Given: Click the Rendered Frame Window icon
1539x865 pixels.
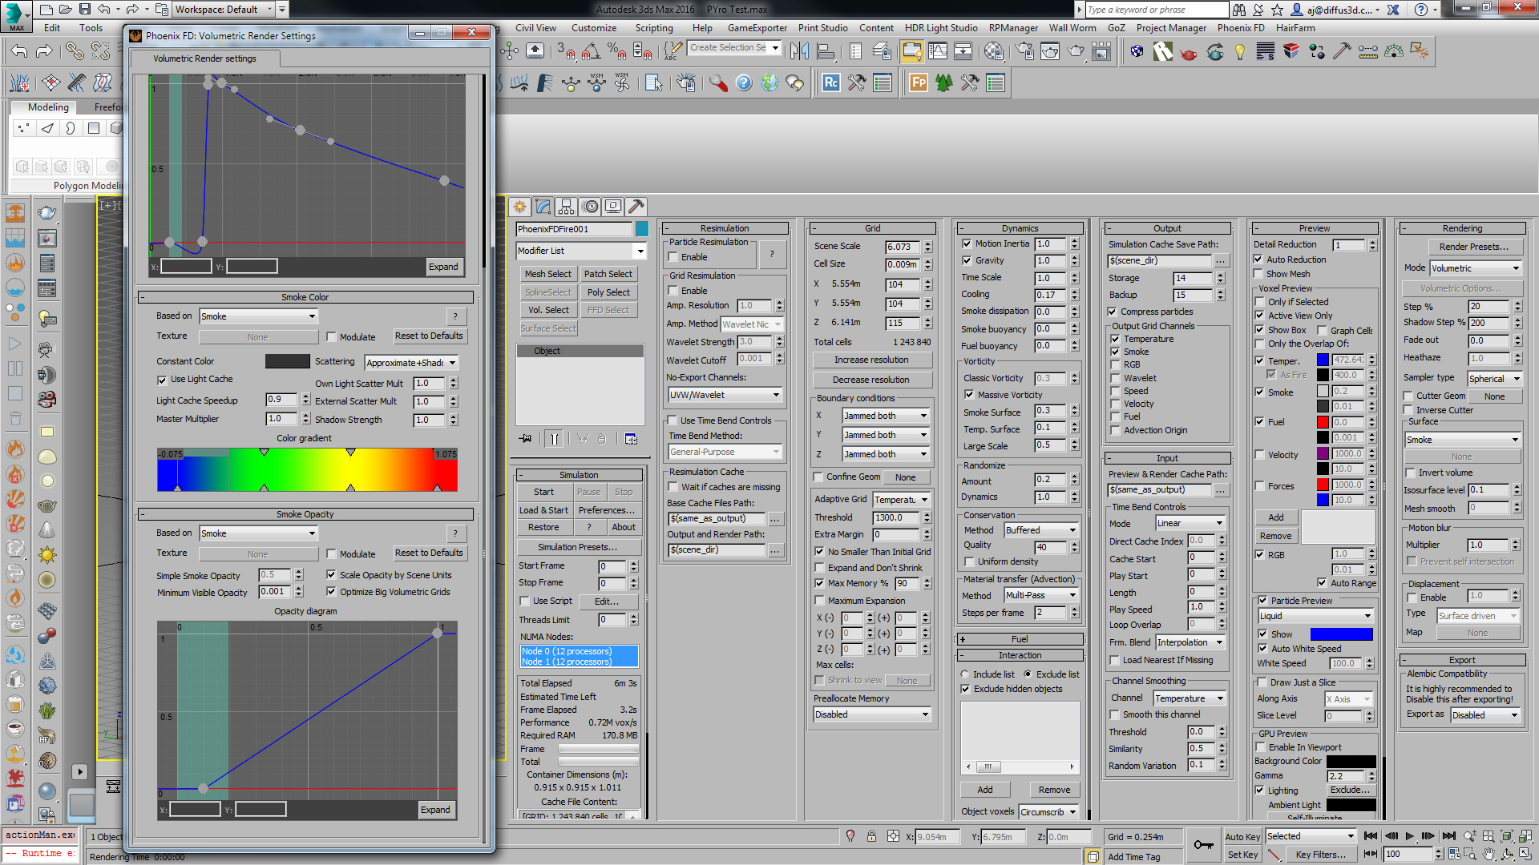Looking at the screenshot, I should pos(1050,51).
